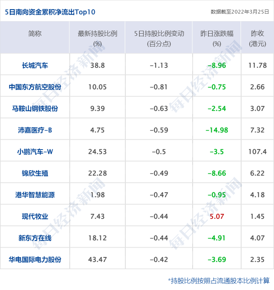This screenshot has width=274, height=290.
Task: Select stock name 沛嘉医疗-B
Action: pyautogui.click(x=35, y=130)
